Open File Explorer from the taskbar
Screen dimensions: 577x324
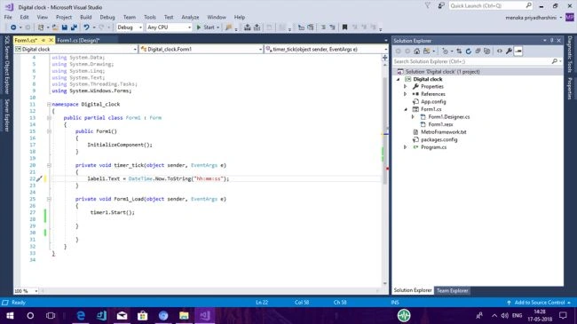coord(184,315)
